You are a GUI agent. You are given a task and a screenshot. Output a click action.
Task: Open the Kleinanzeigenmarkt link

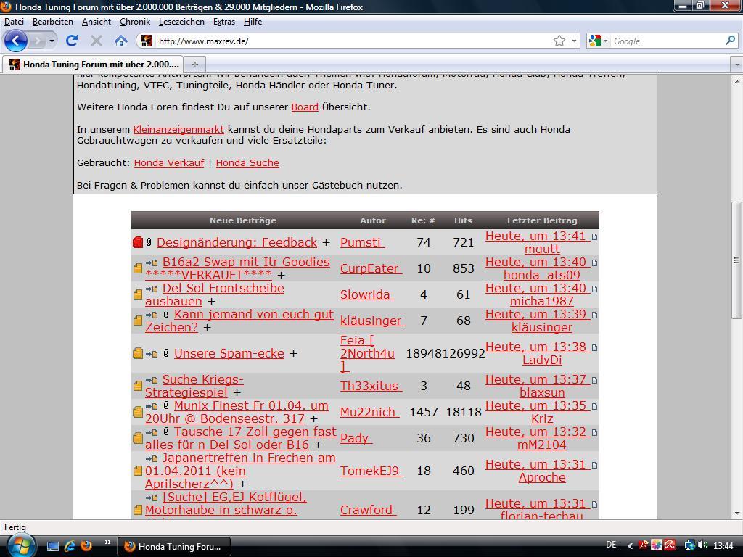point(178,129)
